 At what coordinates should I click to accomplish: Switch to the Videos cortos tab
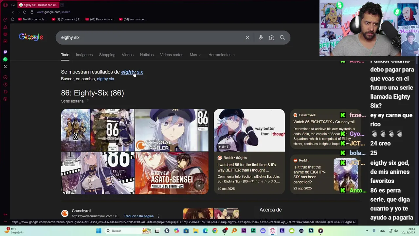[172, 55]
